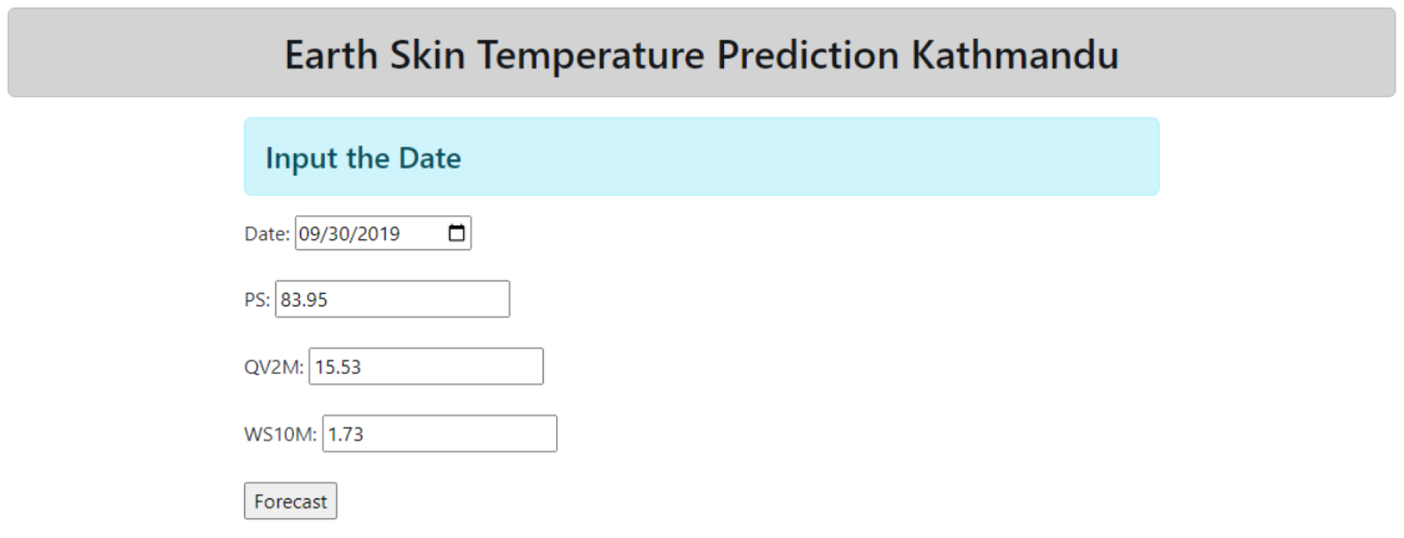This screenshot has width=1404, height=538.
Task: Select the year "2019" in the date field
Action: (379, 234)
